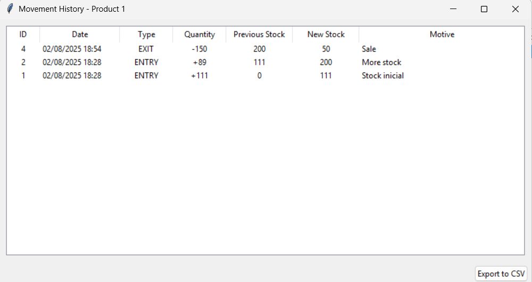This screenshot has width=532, height=282.
Task: Click the 02/08/2025 18:54 date cell
Action: point(72,49)
